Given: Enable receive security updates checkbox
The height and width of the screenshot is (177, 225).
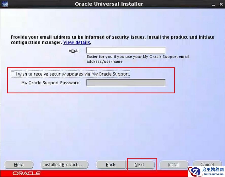Looking at the screenshot, I should pos(13,74).
